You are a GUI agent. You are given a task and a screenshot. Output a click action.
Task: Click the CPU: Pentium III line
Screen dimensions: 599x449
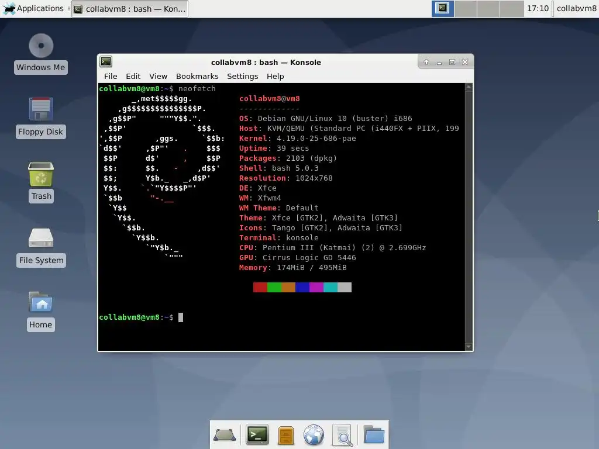pyautogui.click(x=332, y=248)
